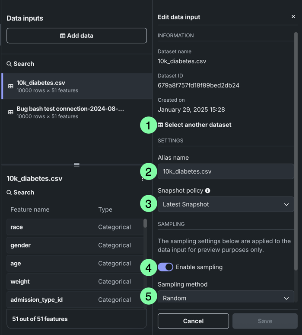This screenshot has width=302, height=335.
Task: Click the Cancel button
Action: point(193,321)
